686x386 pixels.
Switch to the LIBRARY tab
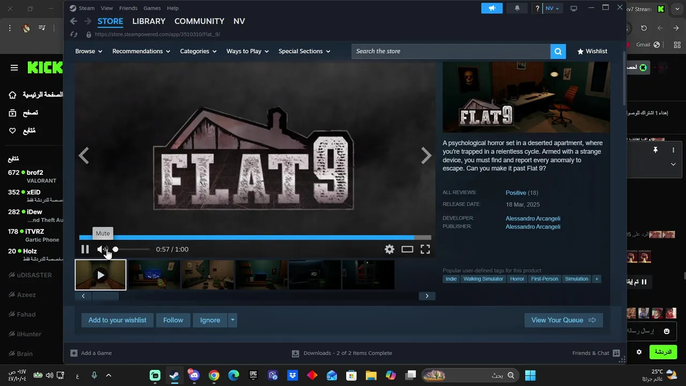point(148,21)
